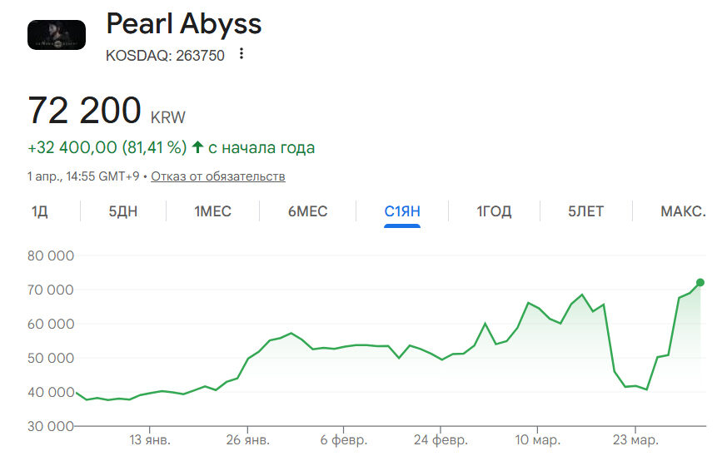Switch to the 1Д chart range
Screen dimensions: 717x456
(x=40, y=211)
